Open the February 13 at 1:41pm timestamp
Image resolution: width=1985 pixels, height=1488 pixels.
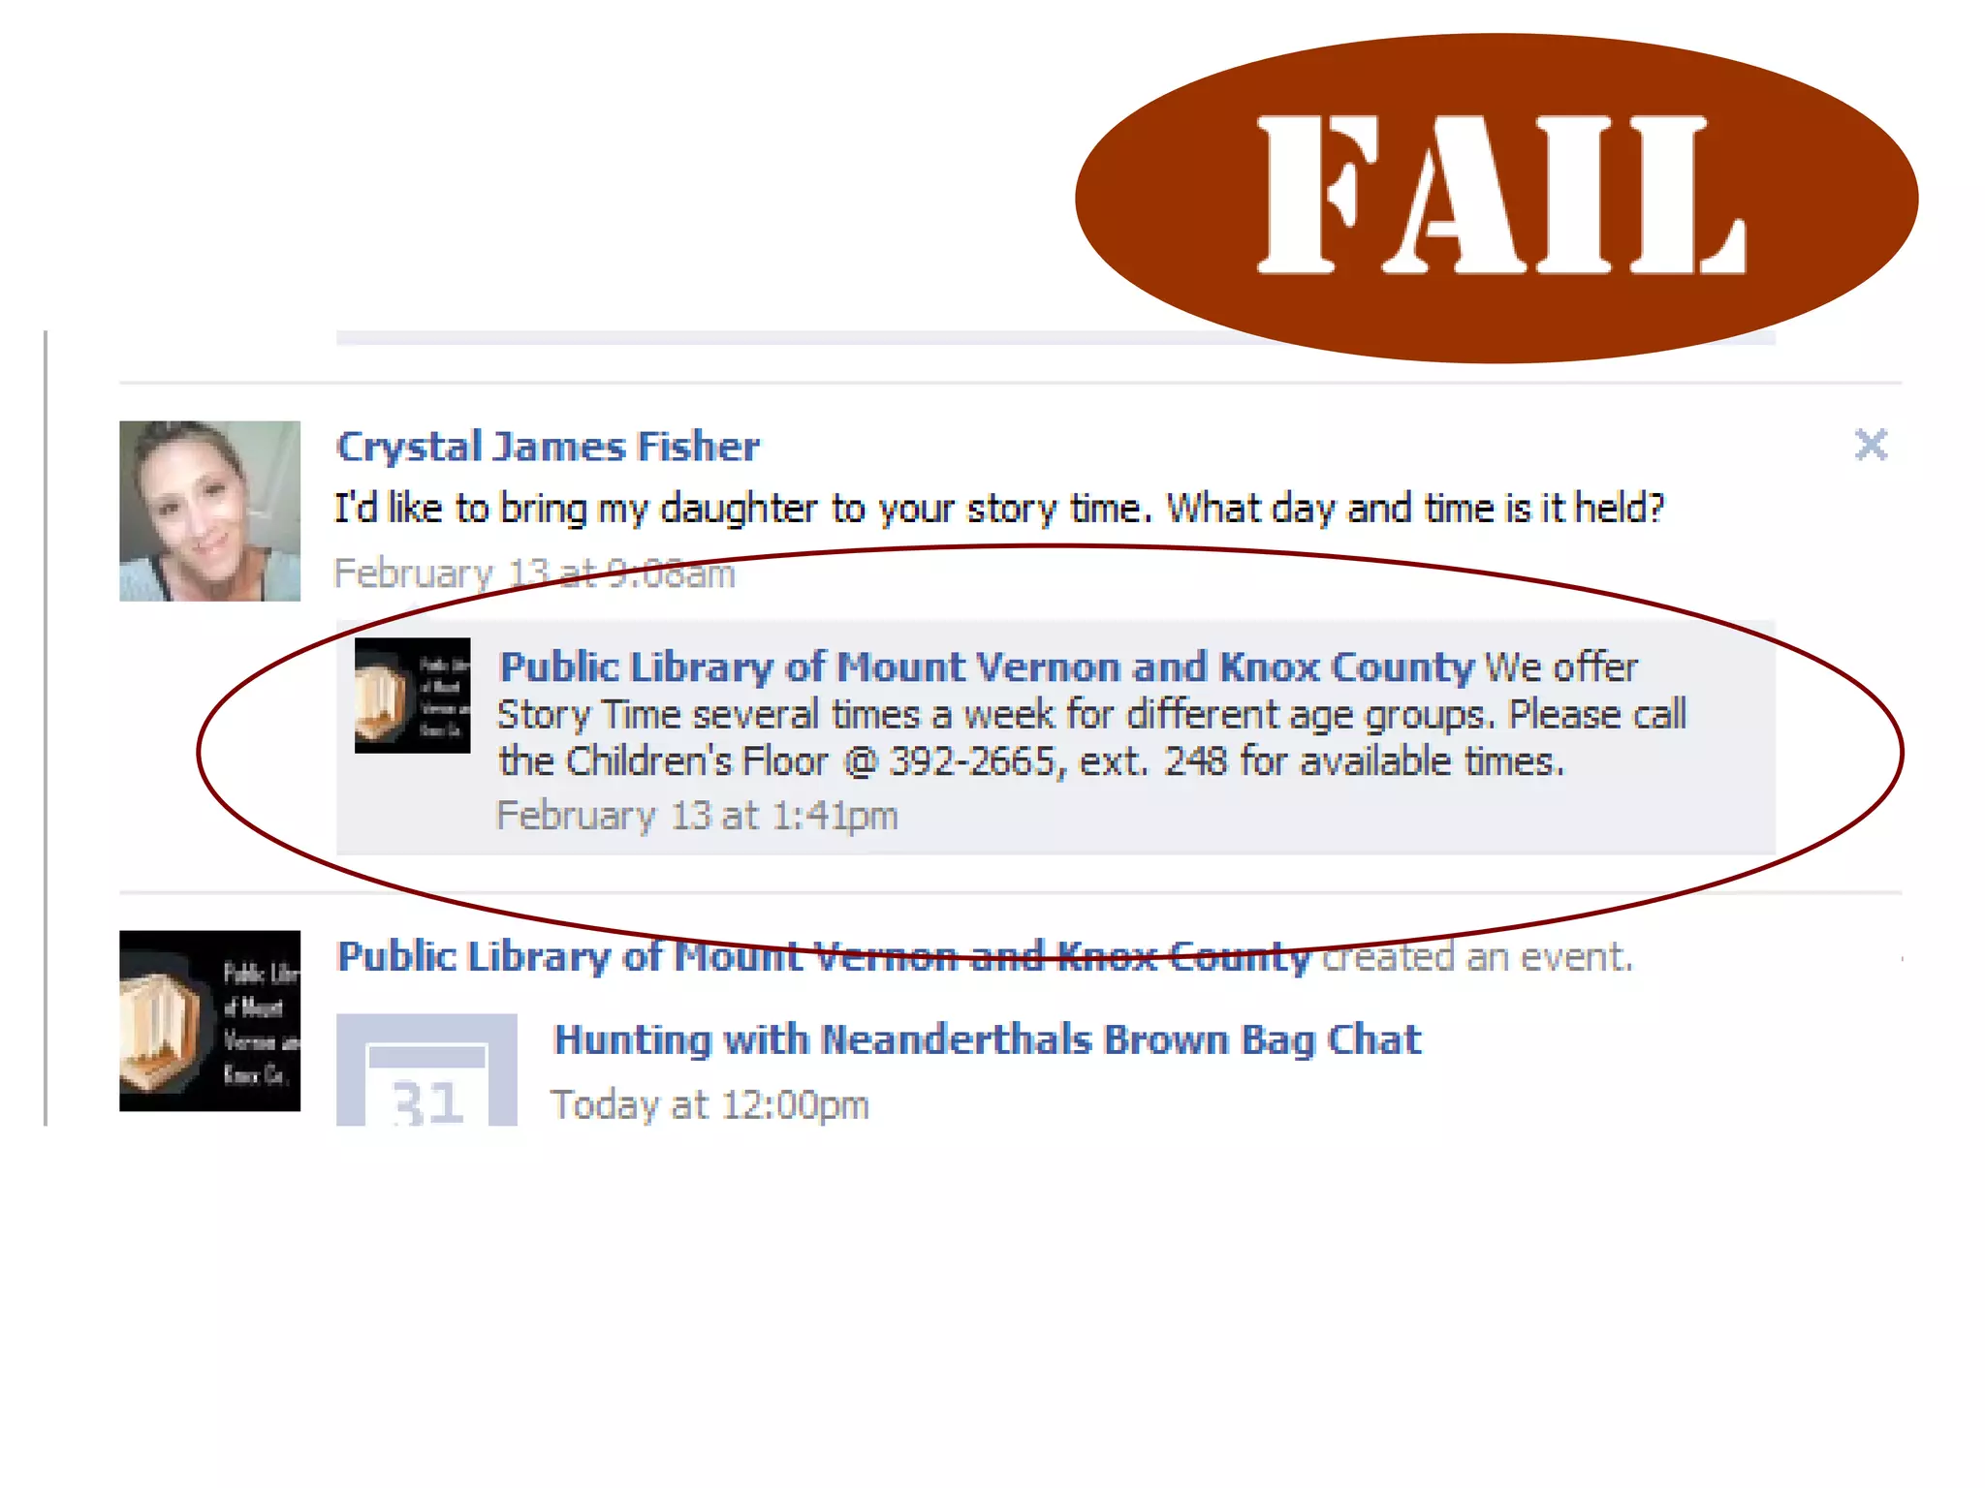coord(697,816)
